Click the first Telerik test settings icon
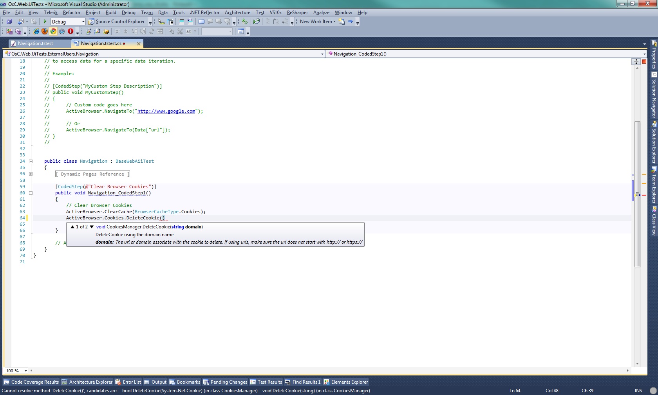The width and height of the screenshot is (658, 395). pyautogui.click(x=9, y=31)
